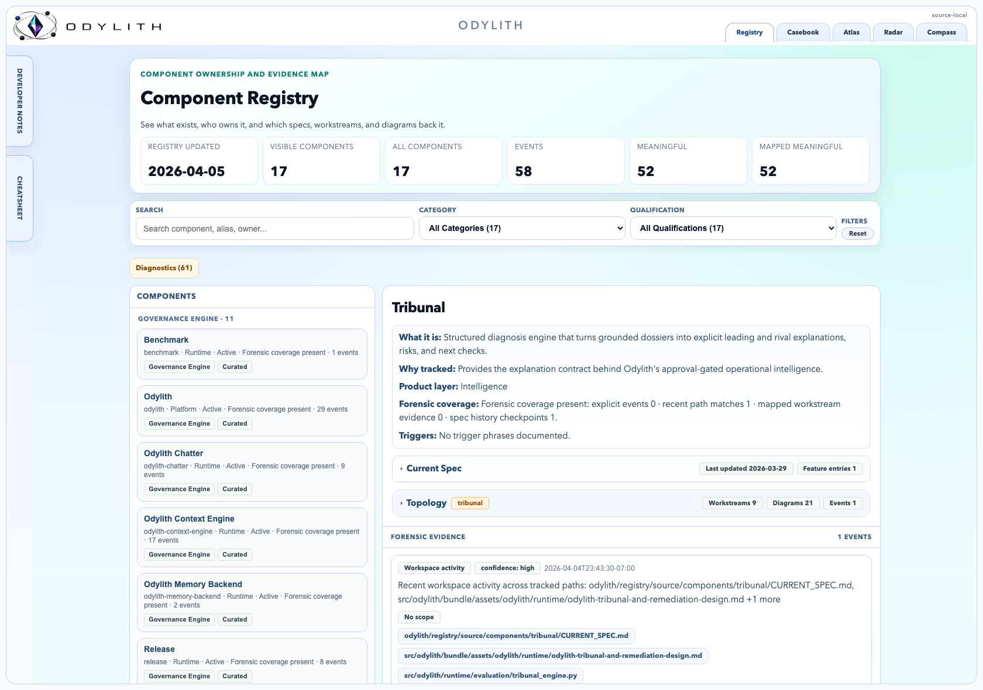
Task: Click the orange tribunal topology tag
Action: point(470,503)
